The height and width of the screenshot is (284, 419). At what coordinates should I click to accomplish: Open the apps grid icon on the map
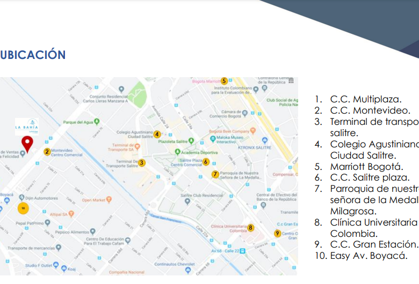coord(291,80)
